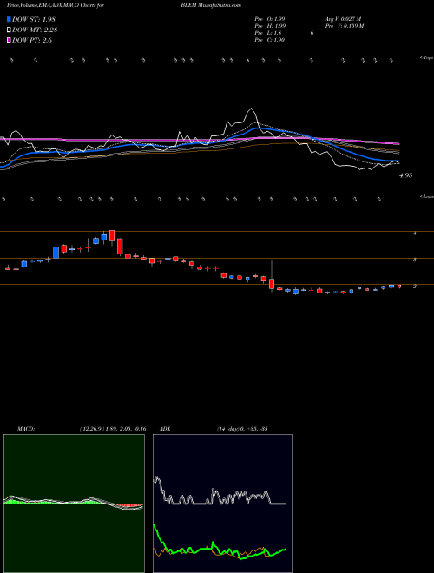This screenshot has width=434, height=573.
Task: Click the price axis label 3 on the candlestick chart
Action: pos(414,260)
